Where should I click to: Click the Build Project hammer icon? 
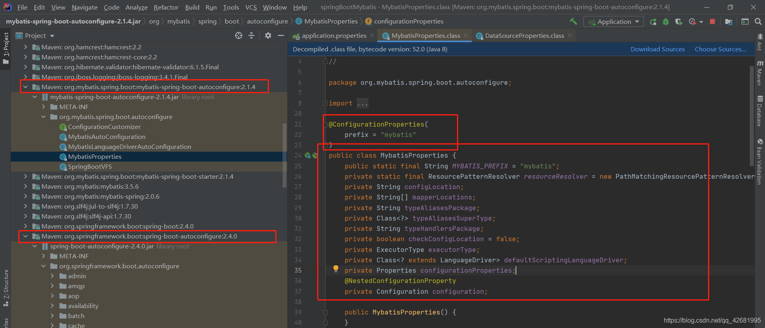point(573,21)
